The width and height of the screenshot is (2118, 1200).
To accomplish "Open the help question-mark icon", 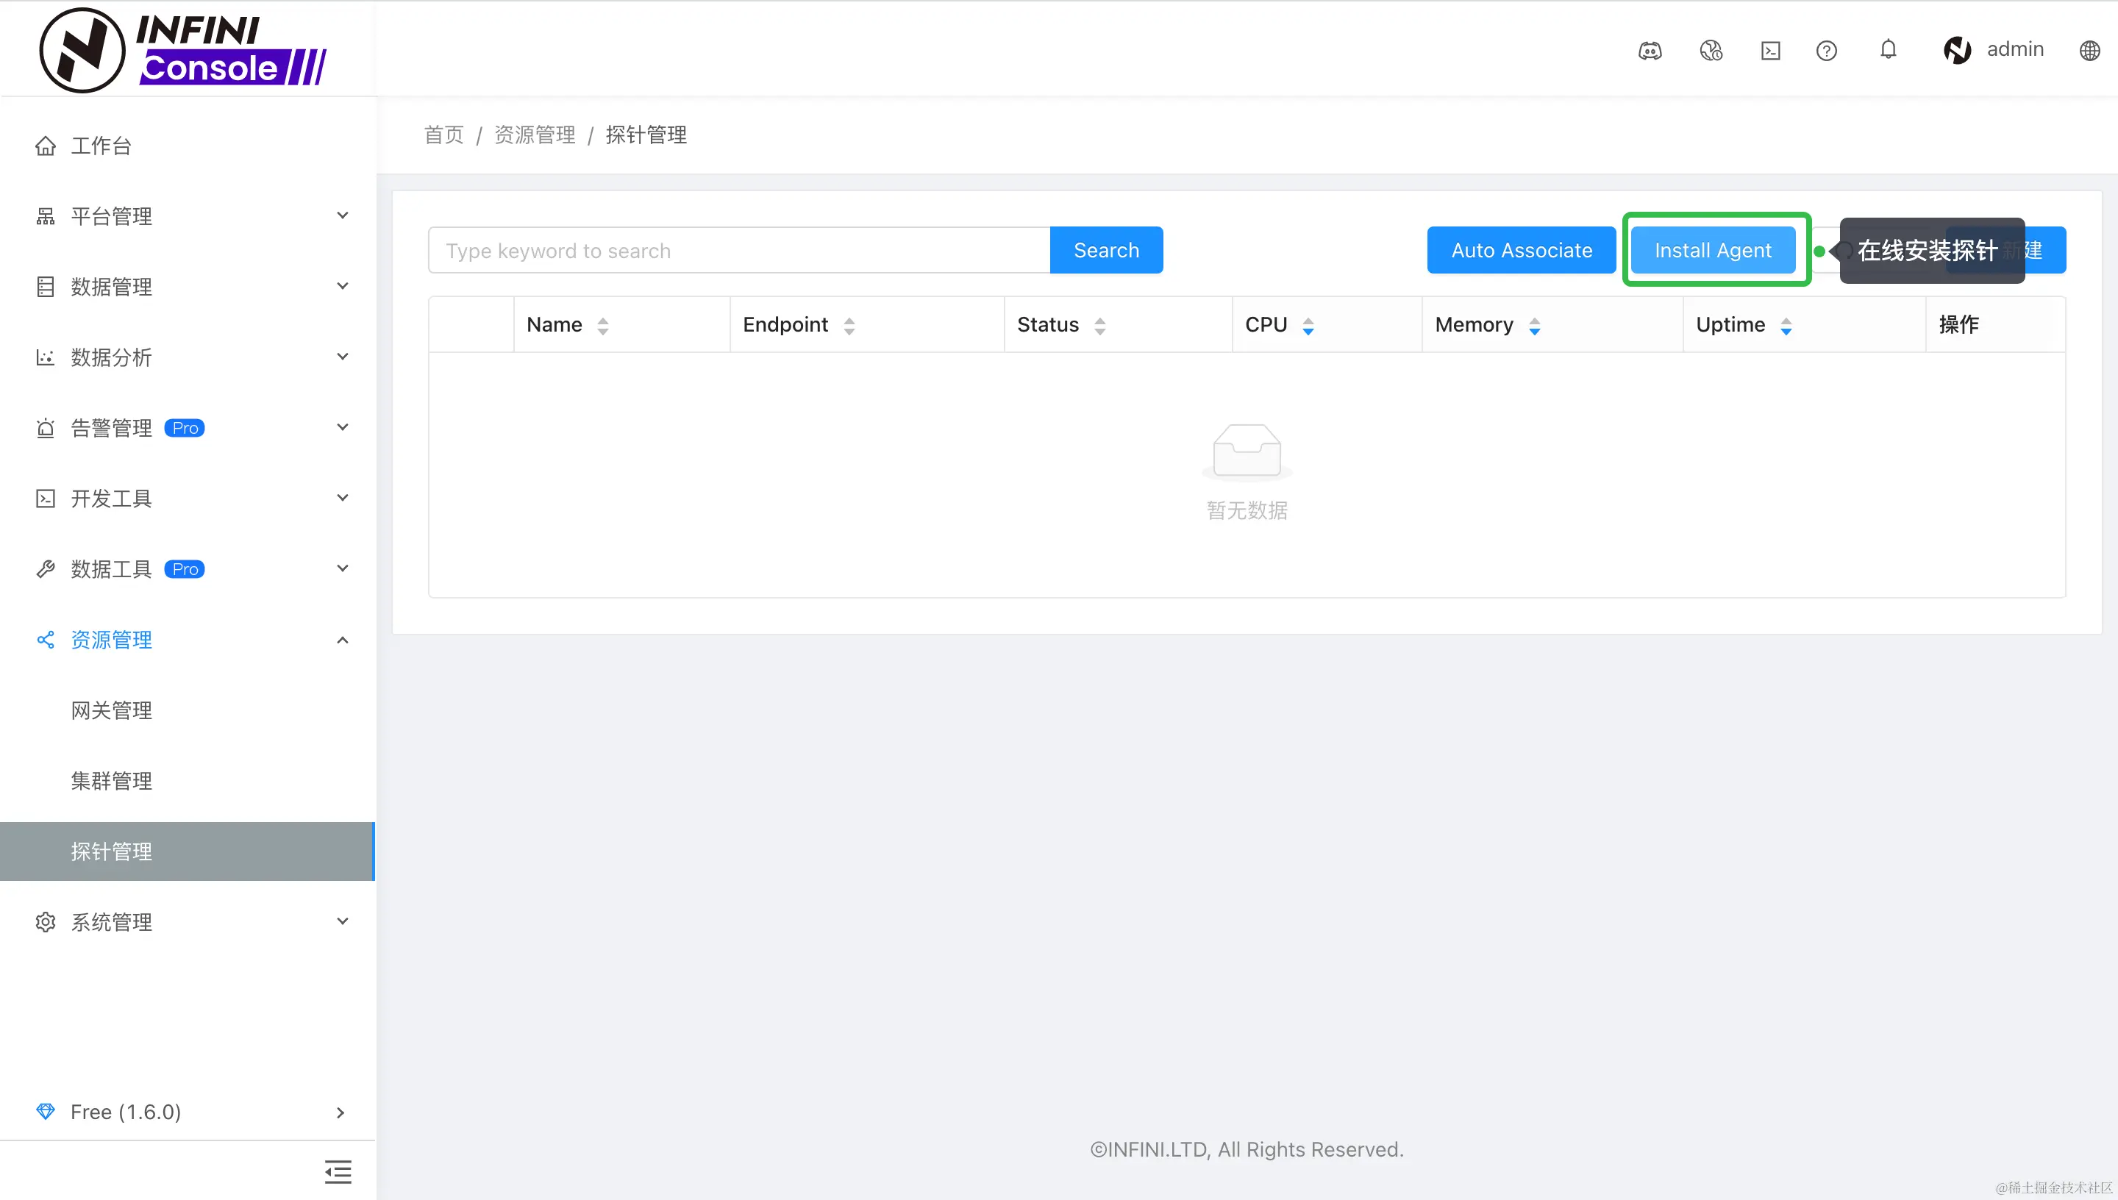I will click(1826, 50).
